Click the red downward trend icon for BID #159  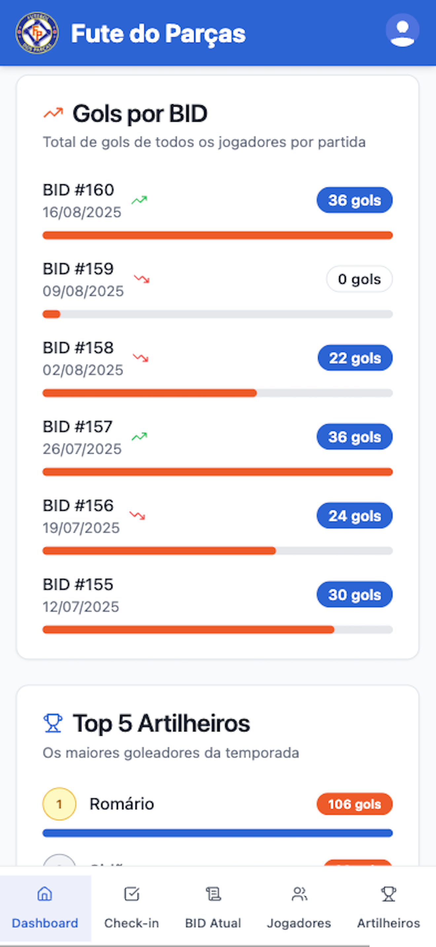click(x=141, y=279)
